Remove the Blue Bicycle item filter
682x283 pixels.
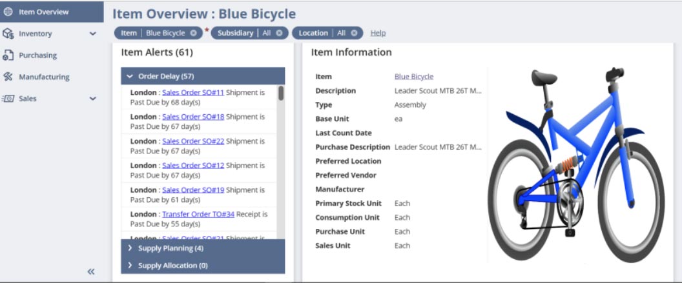(193, 33)
